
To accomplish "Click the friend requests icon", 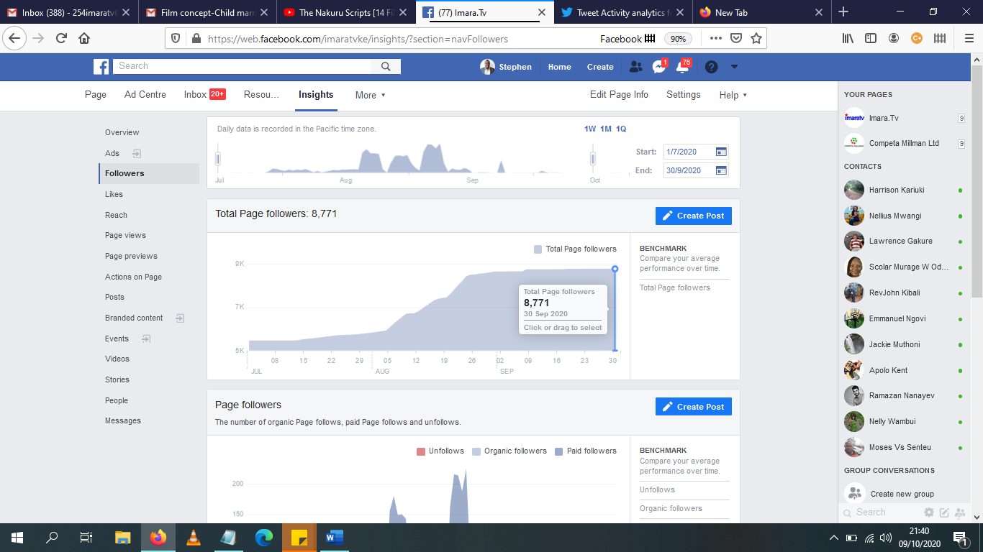I will point(635,67).
